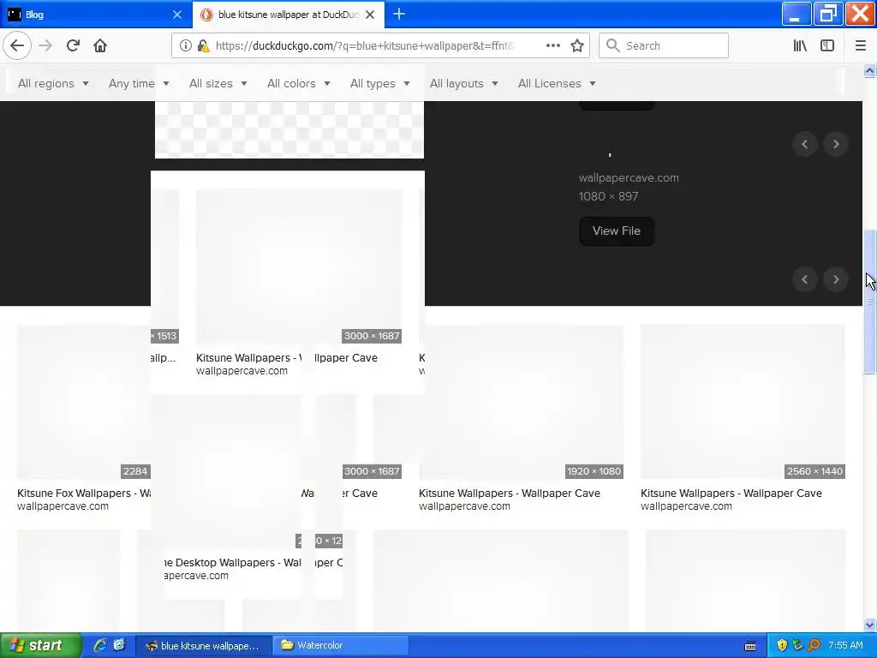
Task: Click the vertical scrollbar thumb
Action: click(869, 302)
